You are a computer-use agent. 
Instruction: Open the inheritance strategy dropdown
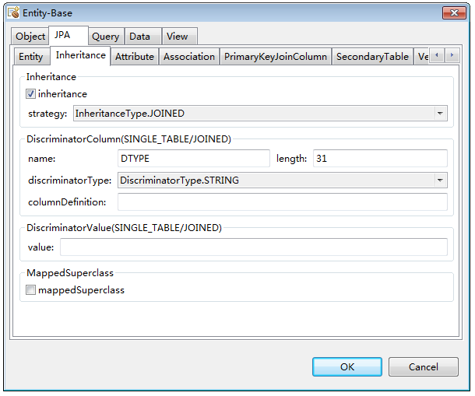(441, 114)
